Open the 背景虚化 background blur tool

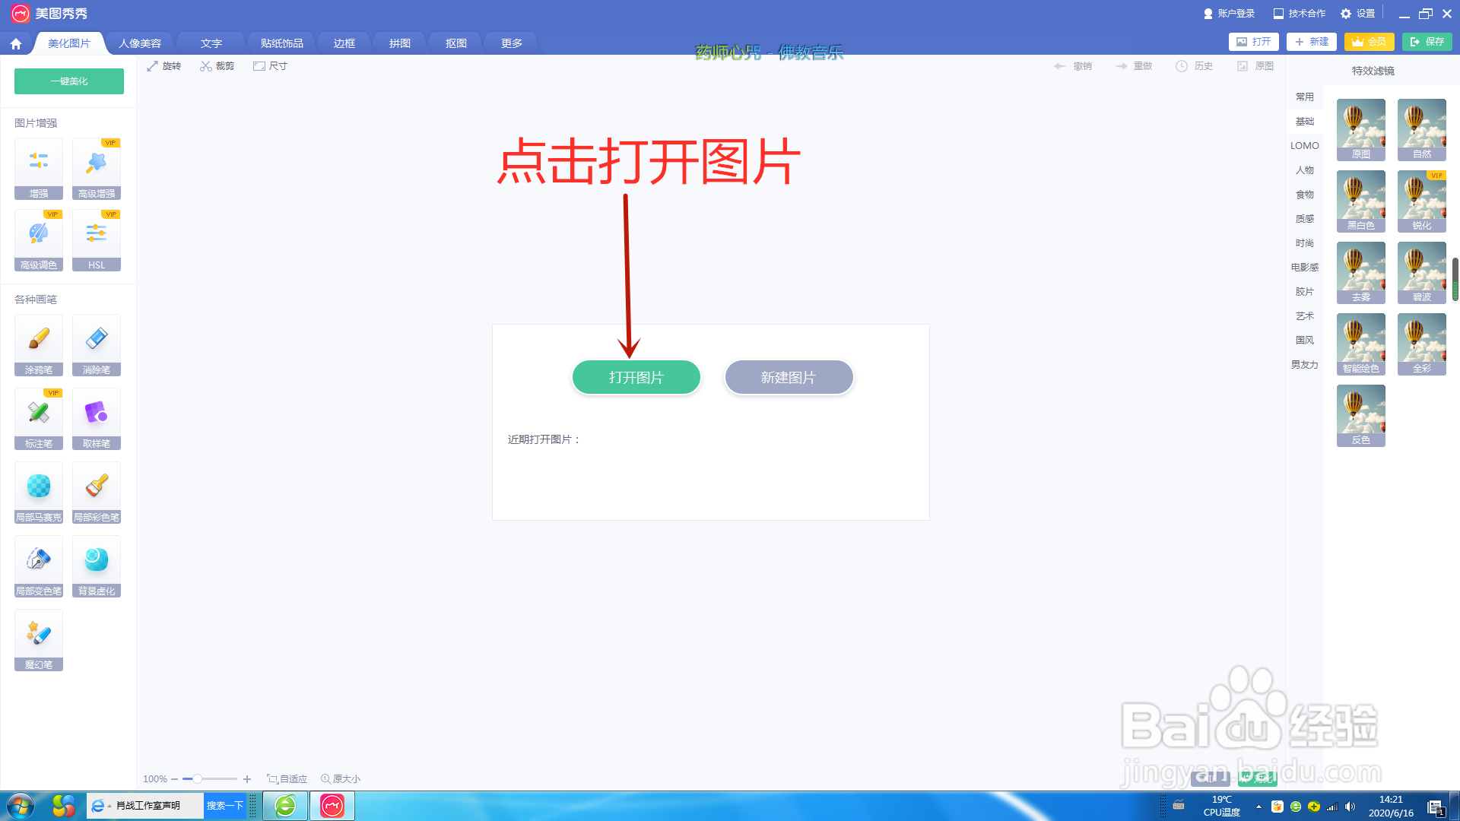tap(97, 566)
